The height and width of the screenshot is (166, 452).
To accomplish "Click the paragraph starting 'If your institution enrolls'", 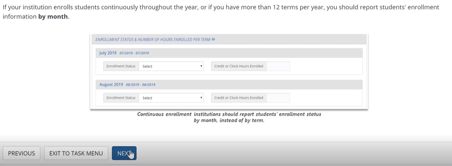I will click(220, 8).
